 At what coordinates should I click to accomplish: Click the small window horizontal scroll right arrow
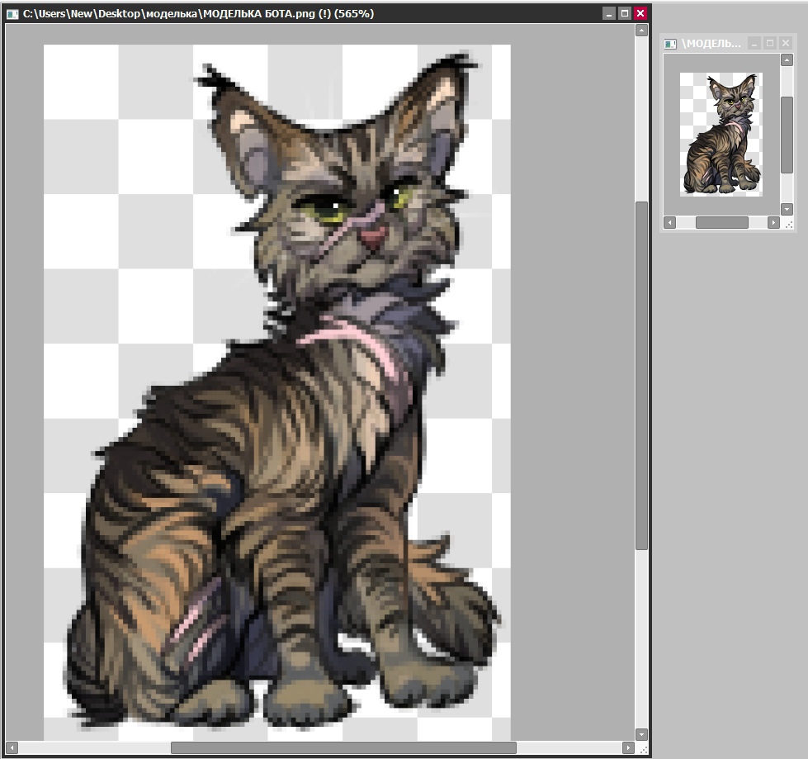[773, 222]
